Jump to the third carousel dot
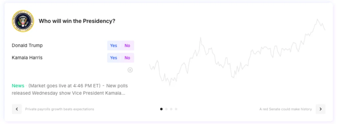 click(x=171, y=109)
